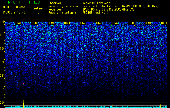The image size is (170, 108).
Task: Click the Receiving antenna label
Action: (x=62, y=13)
